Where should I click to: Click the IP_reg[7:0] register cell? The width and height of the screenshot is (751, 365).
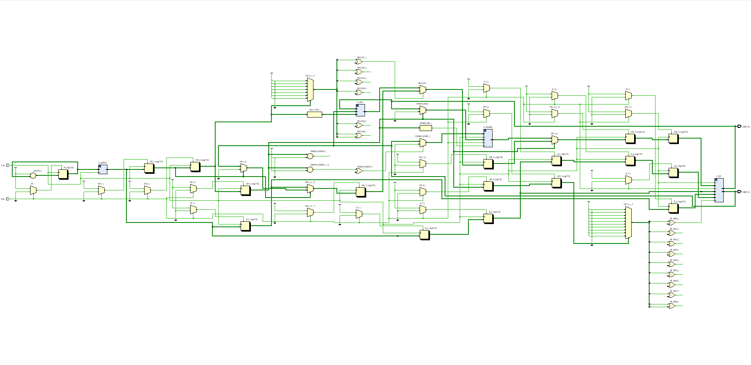click(63, 174)
